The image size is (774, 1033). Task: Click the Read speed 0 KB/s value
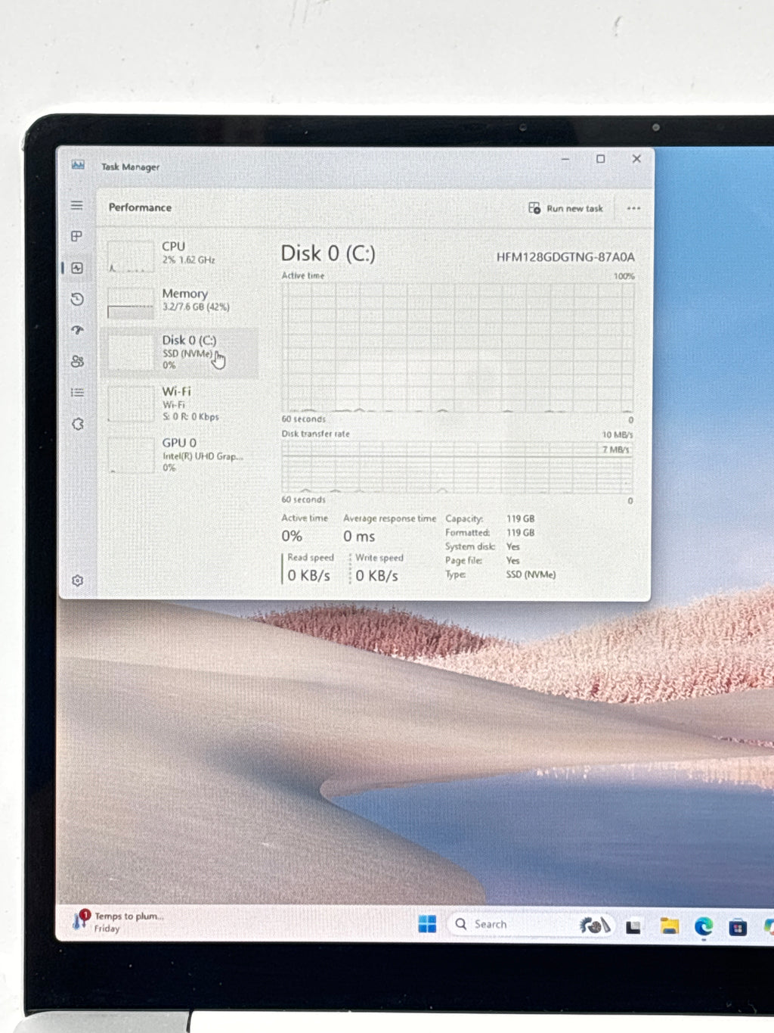pos(309,575)
